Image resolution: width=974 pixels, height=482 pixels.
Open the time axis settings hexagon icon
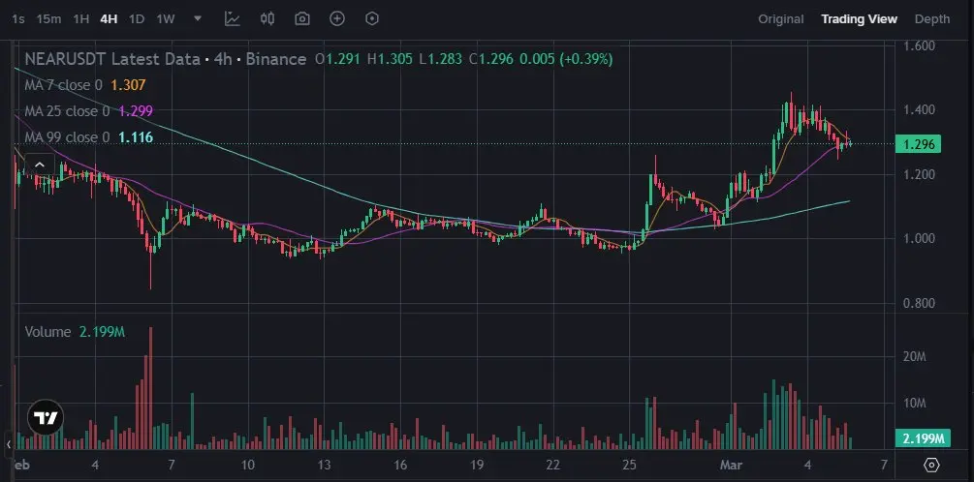tap(931, 465)
